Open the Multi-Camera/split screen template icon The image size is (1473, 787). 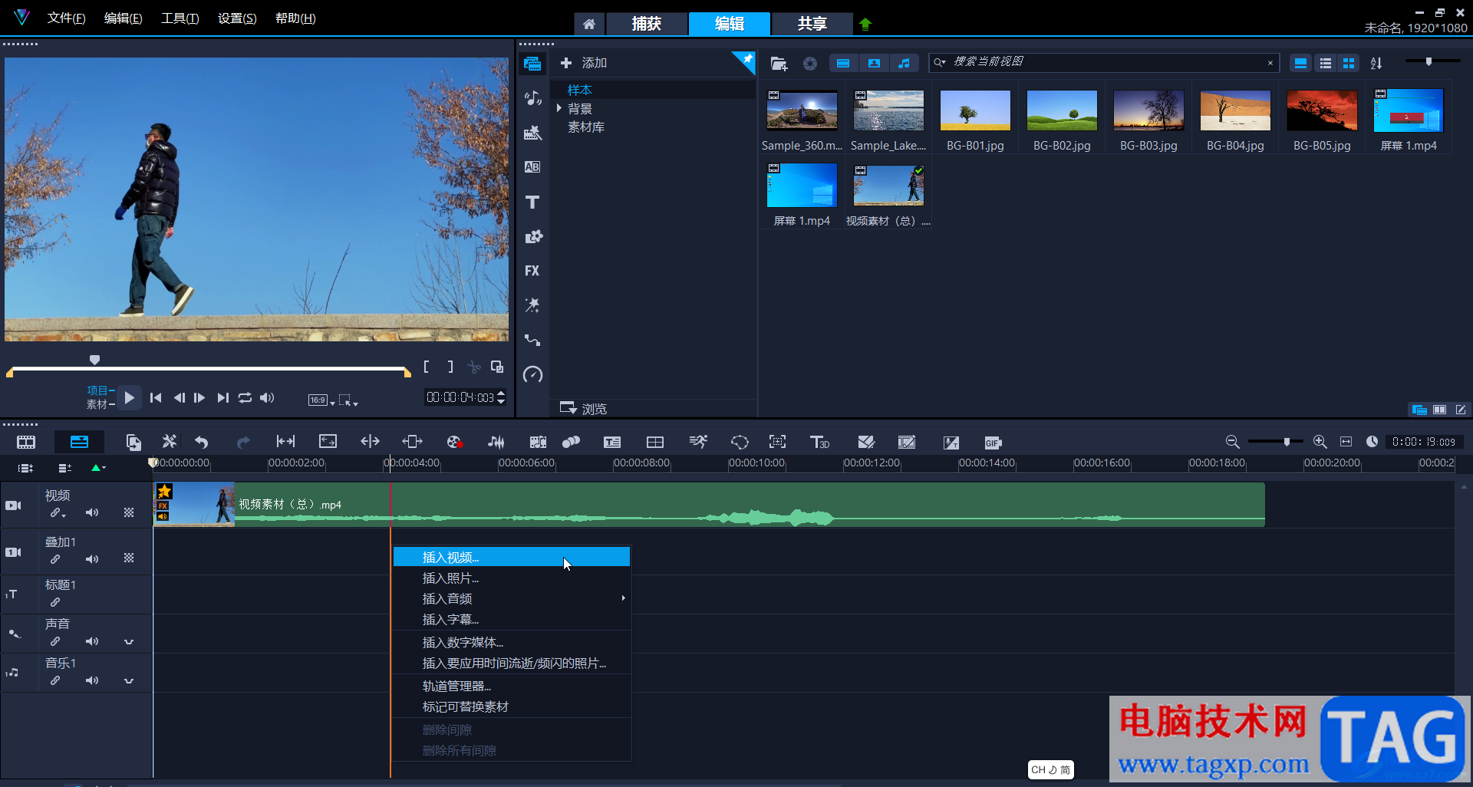coord(655,442)
